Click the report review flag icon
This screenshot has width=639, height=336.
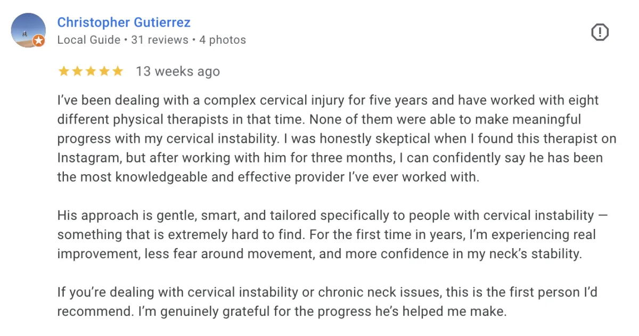(600, 33)
